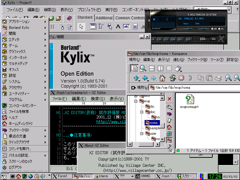Reload the Konqueror view
This screenshot has height=180, width=240.
pos(173,78)
